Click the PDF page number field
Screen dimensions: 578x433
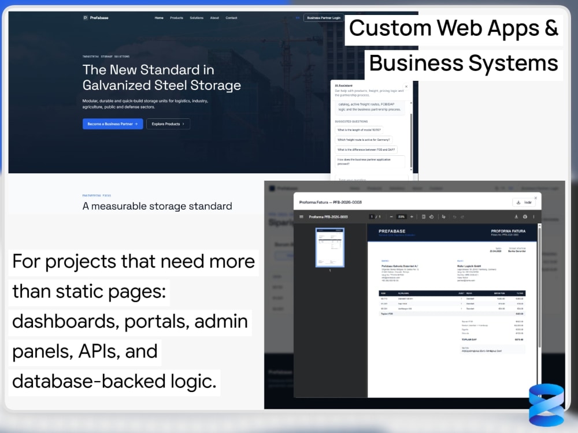[x=372, y=217]
